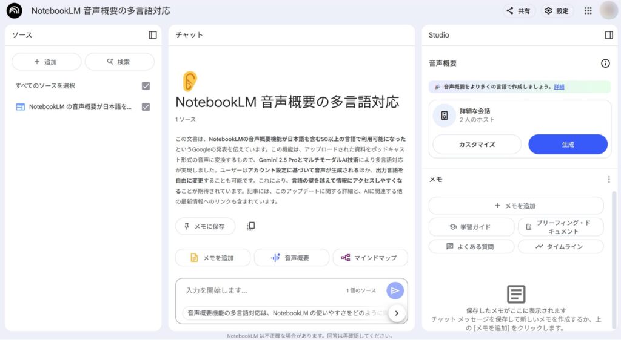The image size is (621, 340).
Task: Uncheck the NotebookLM の音声概要 source checkbox
Action: [146, 107]
